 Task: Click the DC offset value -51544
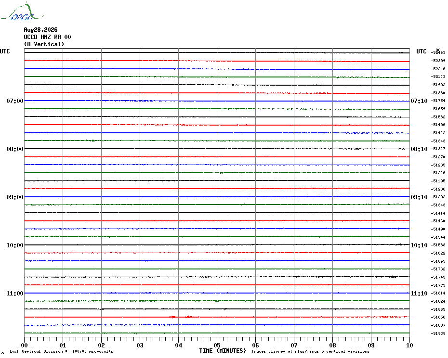[438, 237]
